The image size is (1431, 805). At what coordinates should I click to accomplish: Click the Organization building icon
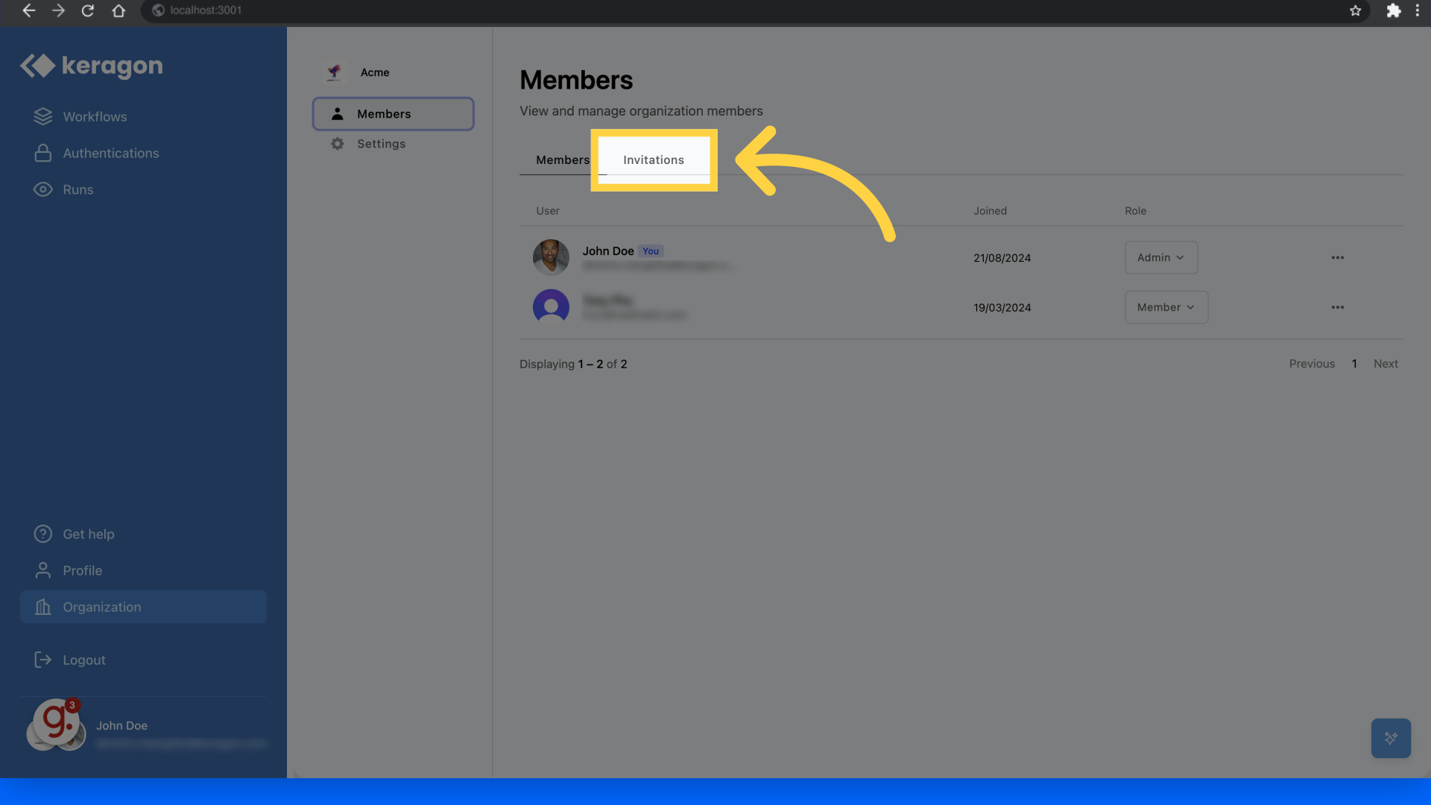tap(43, 607)
